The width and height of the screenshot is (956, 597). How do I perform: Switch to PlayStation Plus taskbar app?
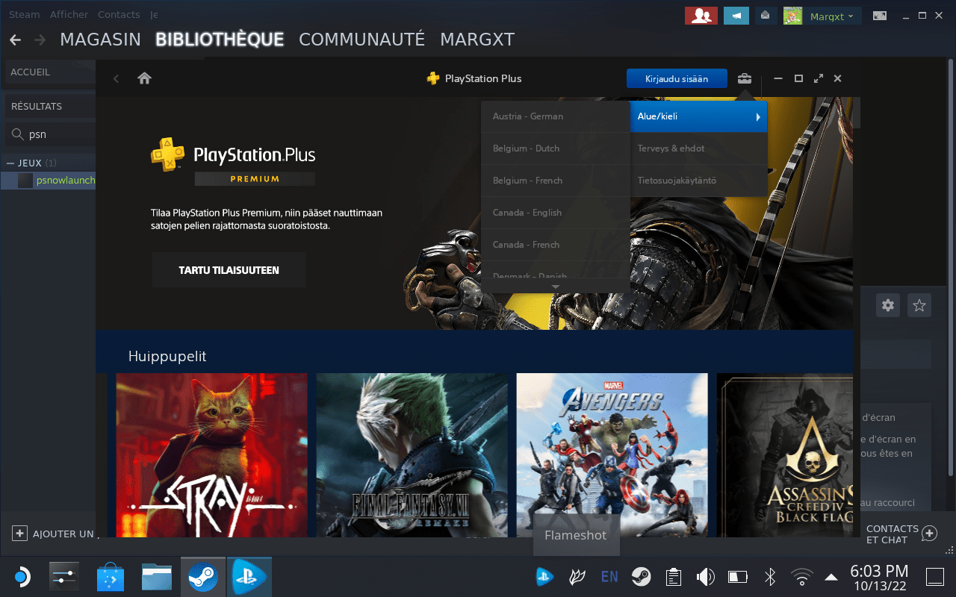(x=249, y=577)
